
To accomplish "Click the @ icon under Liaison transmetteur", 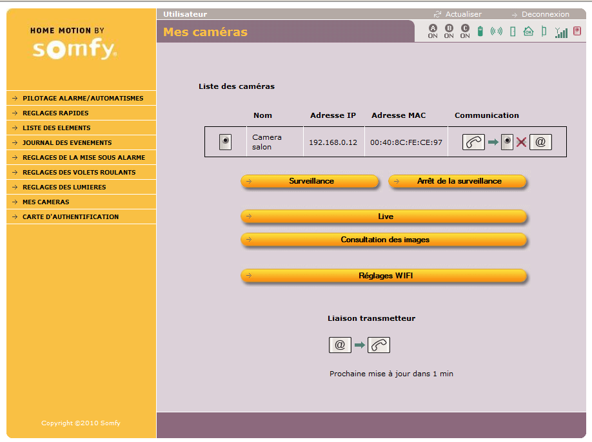I will 340,345.
